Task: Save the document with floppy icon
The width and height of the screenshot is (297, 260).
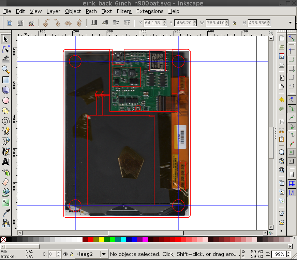Action: pos(282,56)
